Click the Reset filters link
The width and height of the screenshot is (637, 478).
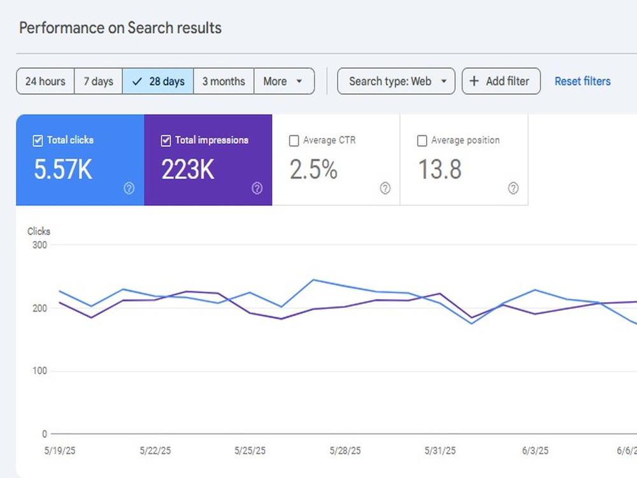583,82
